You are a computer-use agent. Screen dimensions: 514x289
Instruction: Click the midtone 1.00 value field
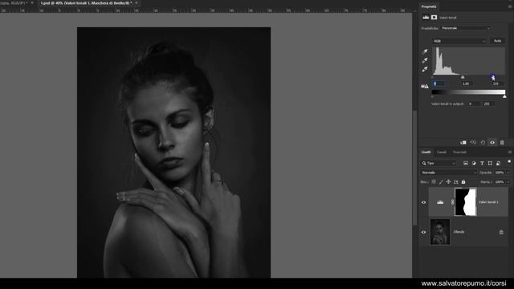[466, 83]
